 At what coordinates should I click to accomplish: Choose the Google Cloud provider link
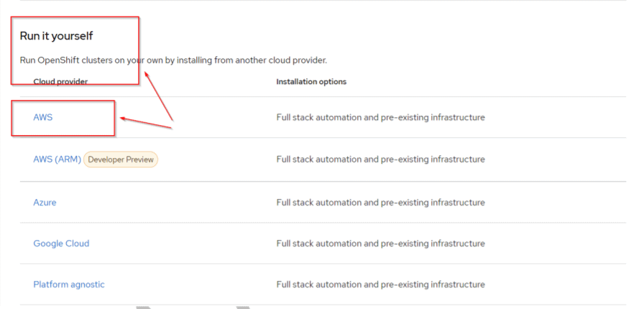click(61, 244)
